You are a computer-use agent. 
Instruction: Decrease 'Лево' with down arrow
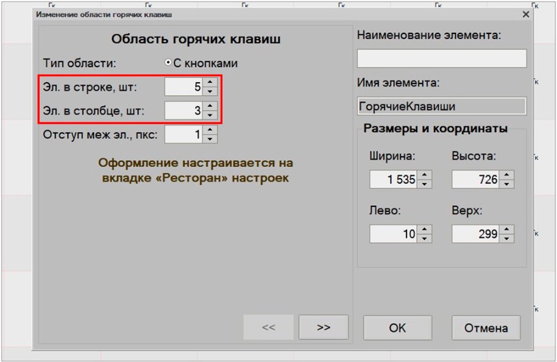pos(425,238)
